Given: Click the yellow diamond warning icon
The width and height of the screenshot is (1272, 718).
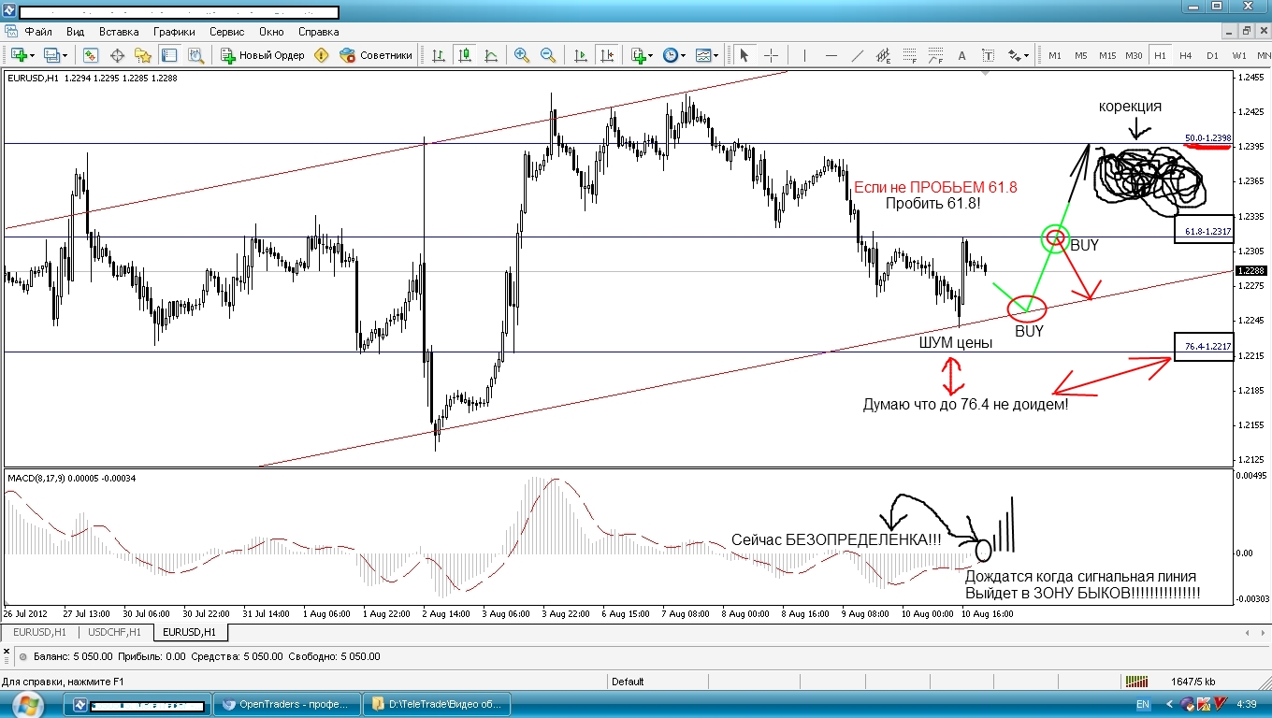Looking at the screenshot, I should [322, 55].
